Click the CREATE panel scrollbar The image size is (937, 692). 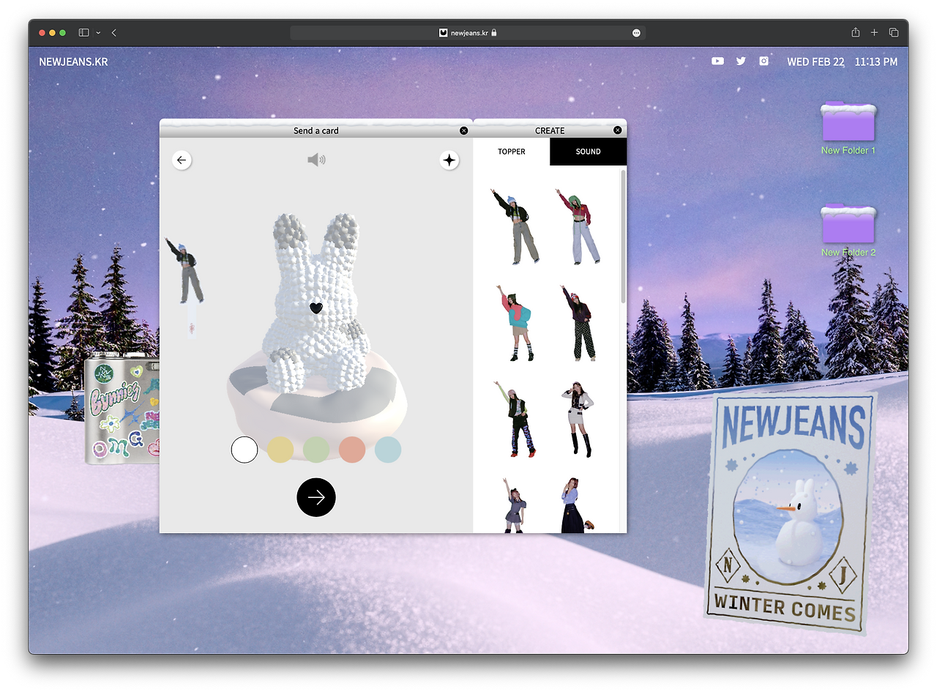coord(623,236)
